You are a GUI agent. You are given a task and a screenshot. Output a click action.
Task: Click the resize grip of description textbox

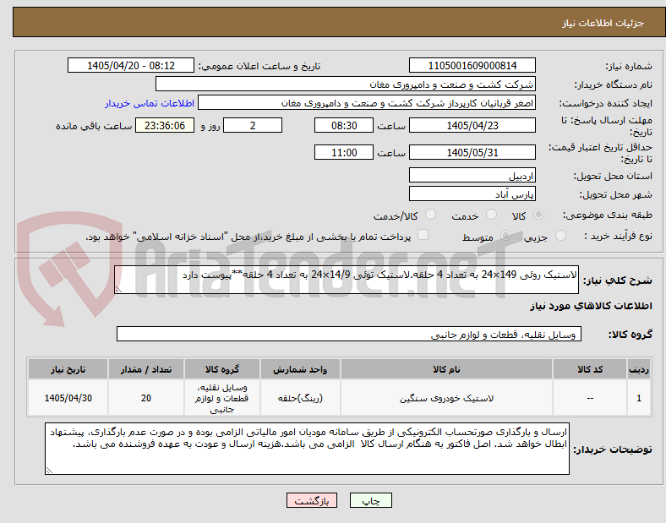[118, 290]
